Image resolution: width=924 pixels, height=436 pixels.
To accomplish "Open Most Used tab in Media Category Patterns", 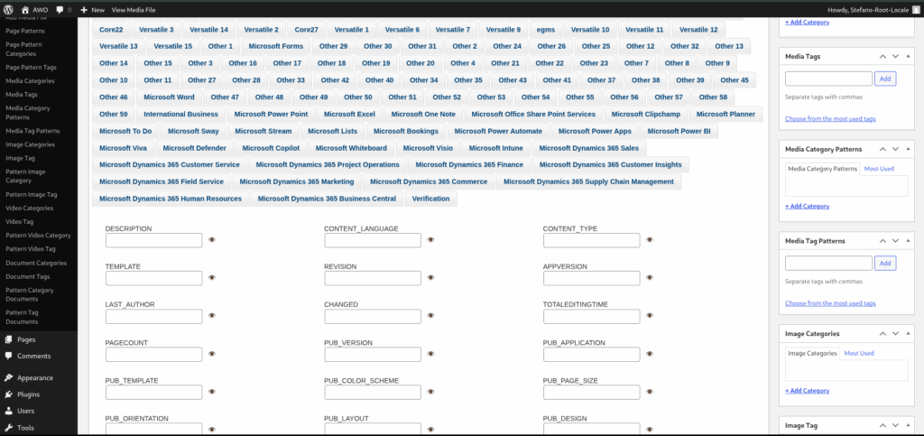I will [x=879, y=169].
